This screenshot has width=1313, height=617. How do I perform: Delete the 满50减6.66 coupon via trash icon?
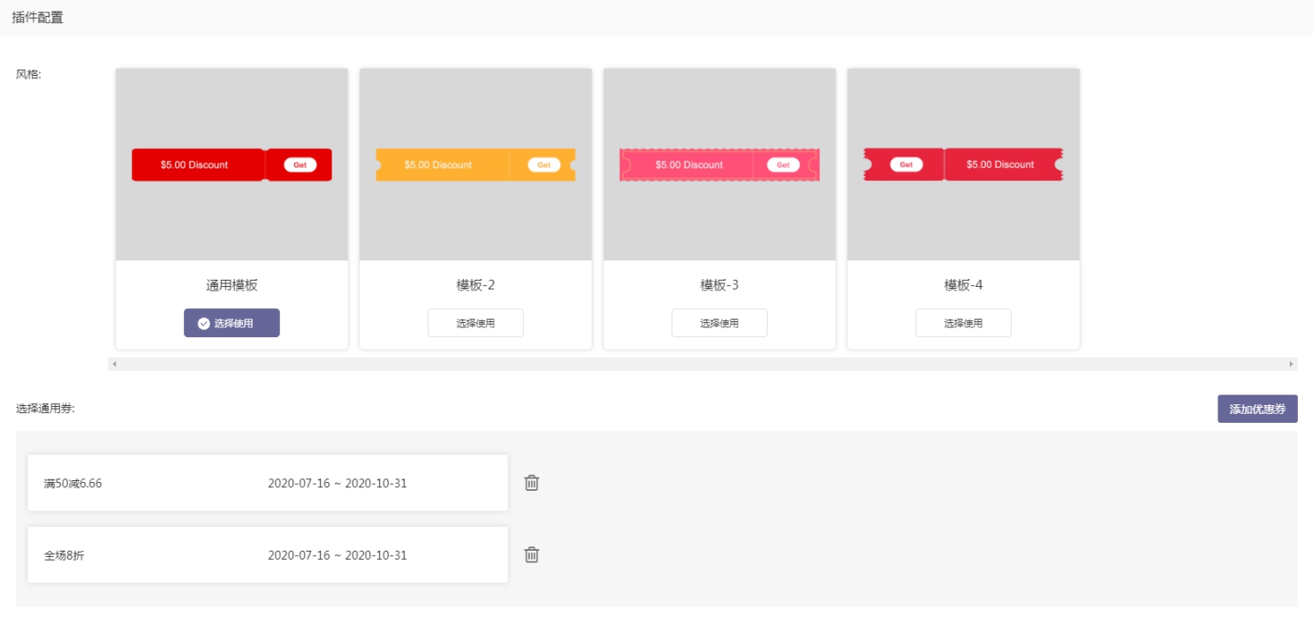click(532, 483)
